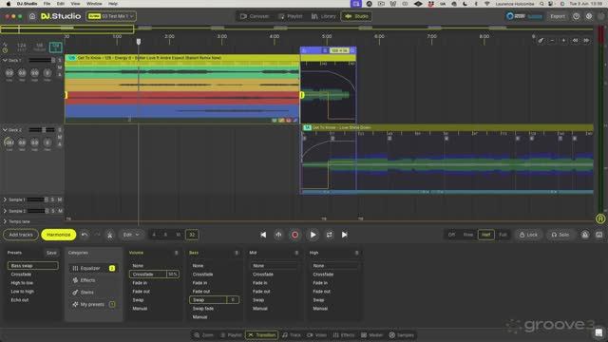Toggle loop playback icon

(330, 235)
